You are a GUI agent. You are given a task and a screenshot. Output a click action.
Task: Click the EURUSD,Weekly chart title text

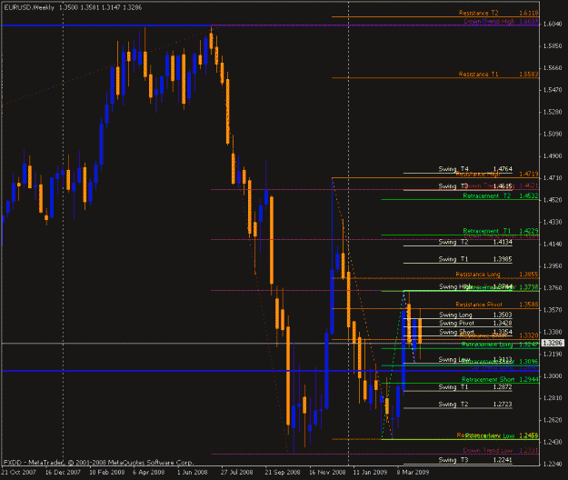29,7
